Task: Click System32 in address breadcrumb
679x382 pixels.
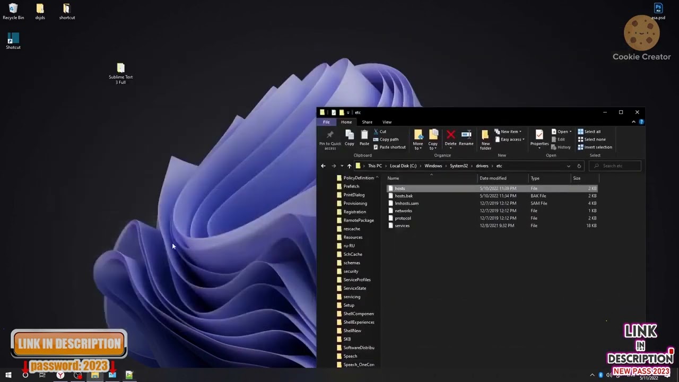Action: click(459, 166)
